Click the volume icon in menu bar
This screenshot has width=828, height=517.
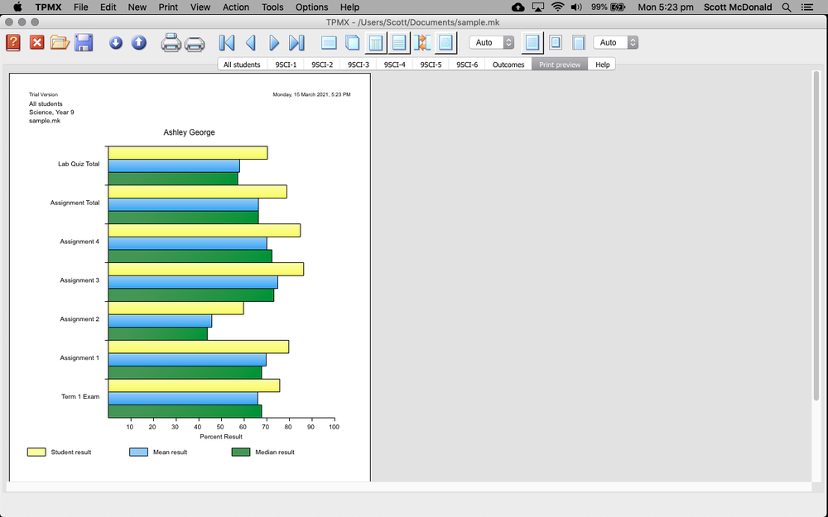click(576, 7)
